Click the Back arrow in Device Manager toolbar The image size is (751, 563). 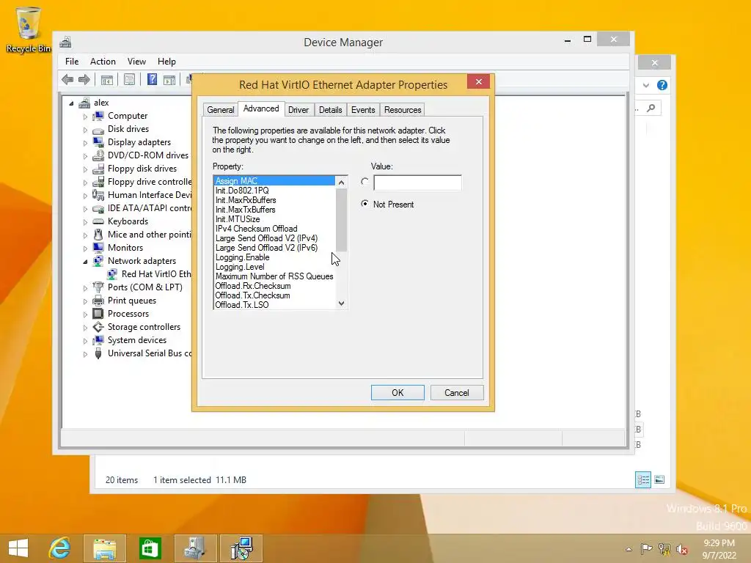tap(67, 79)
